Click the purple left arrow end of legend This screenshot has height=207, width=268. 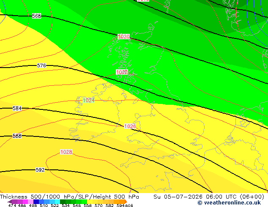coord(9,202)
